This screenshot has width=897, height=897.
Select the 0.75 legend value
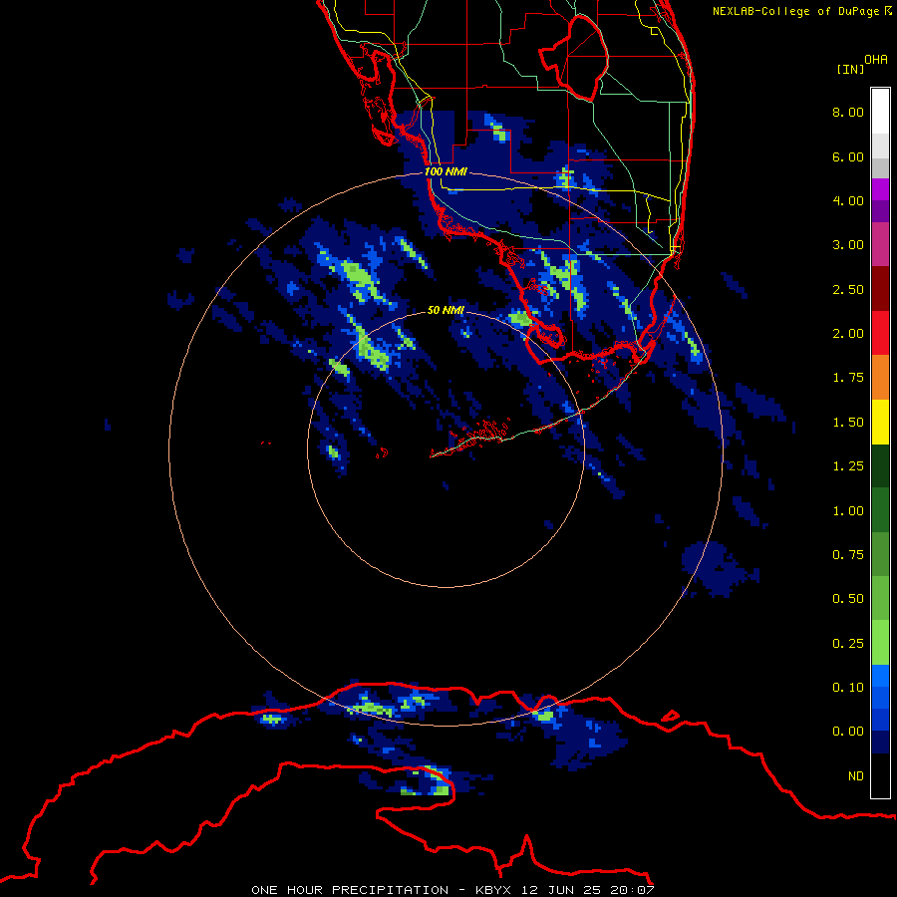click(848, 555)
